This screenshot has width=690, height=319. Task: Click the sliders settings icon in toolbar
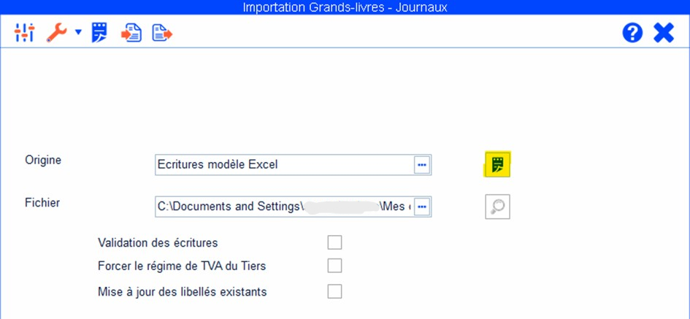pos(24,33)
